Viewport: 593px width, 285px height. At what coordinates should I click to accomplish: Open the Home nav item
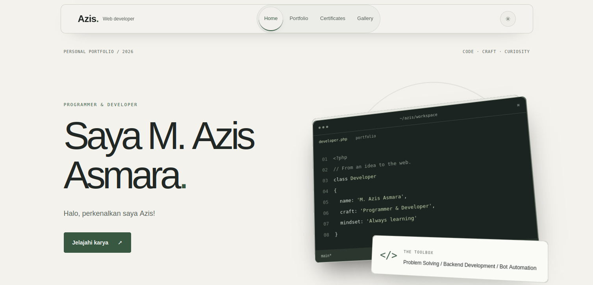pyautogui.click(x=271, y=18)
